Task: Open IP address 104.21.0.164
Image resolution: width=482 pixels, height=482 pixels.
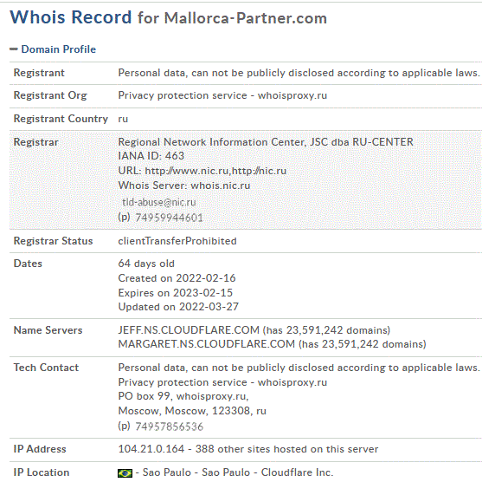Action: (x=151, y=449)
